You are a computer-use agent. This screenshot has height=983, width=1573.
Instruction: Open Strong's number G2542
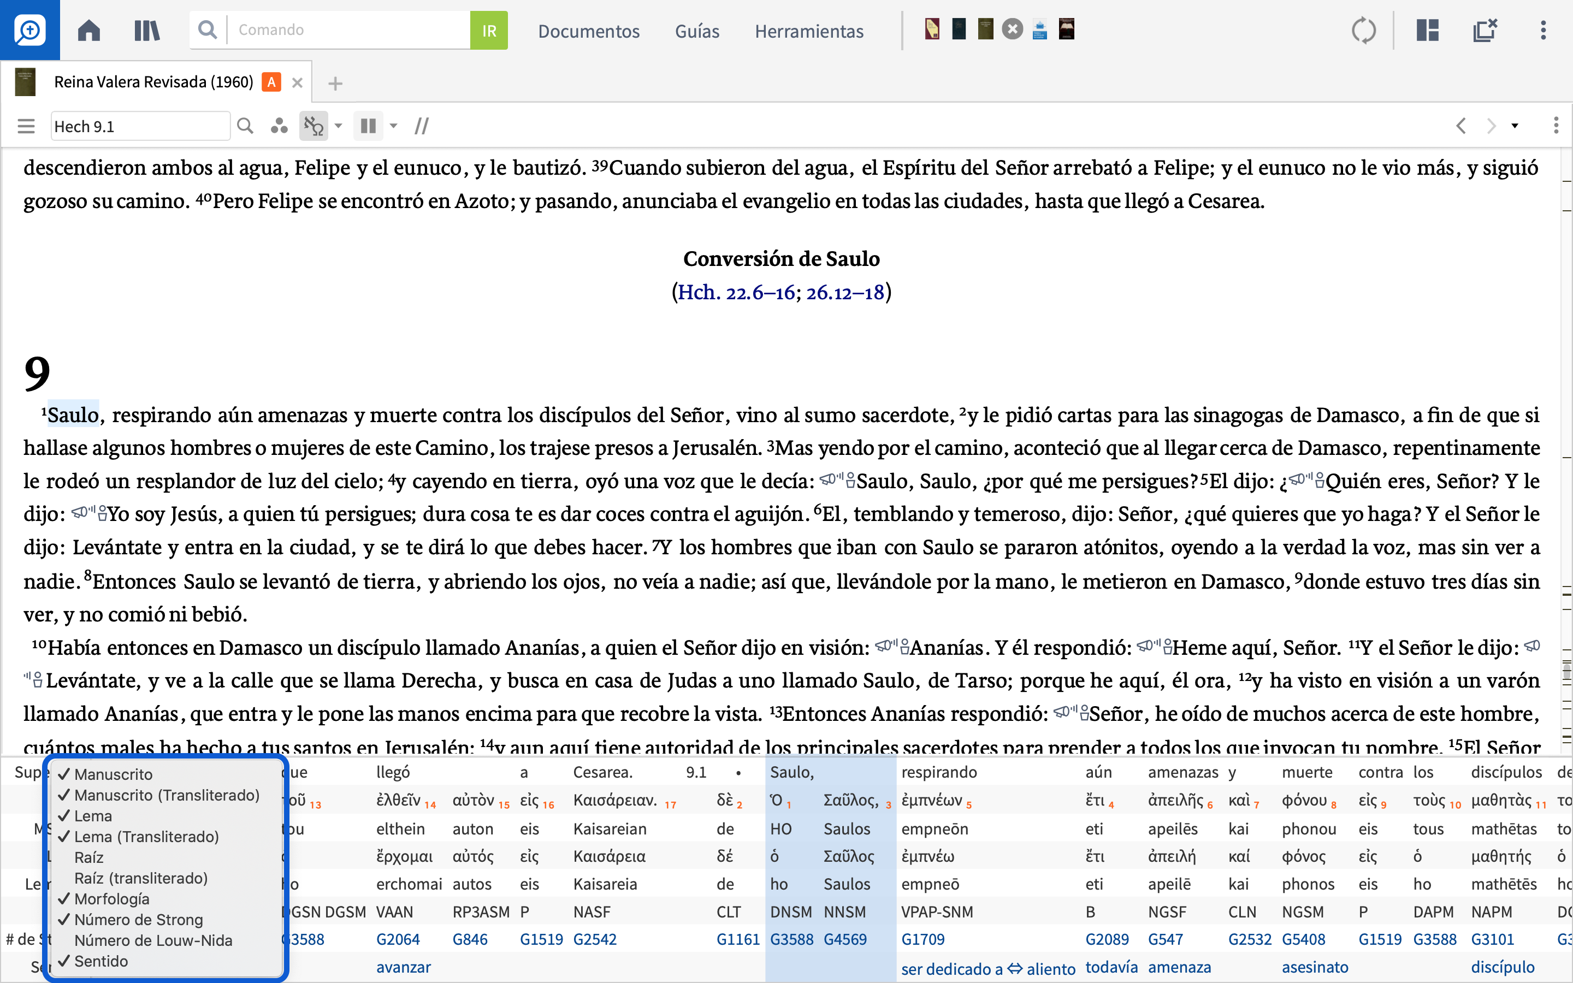point(595,939)
